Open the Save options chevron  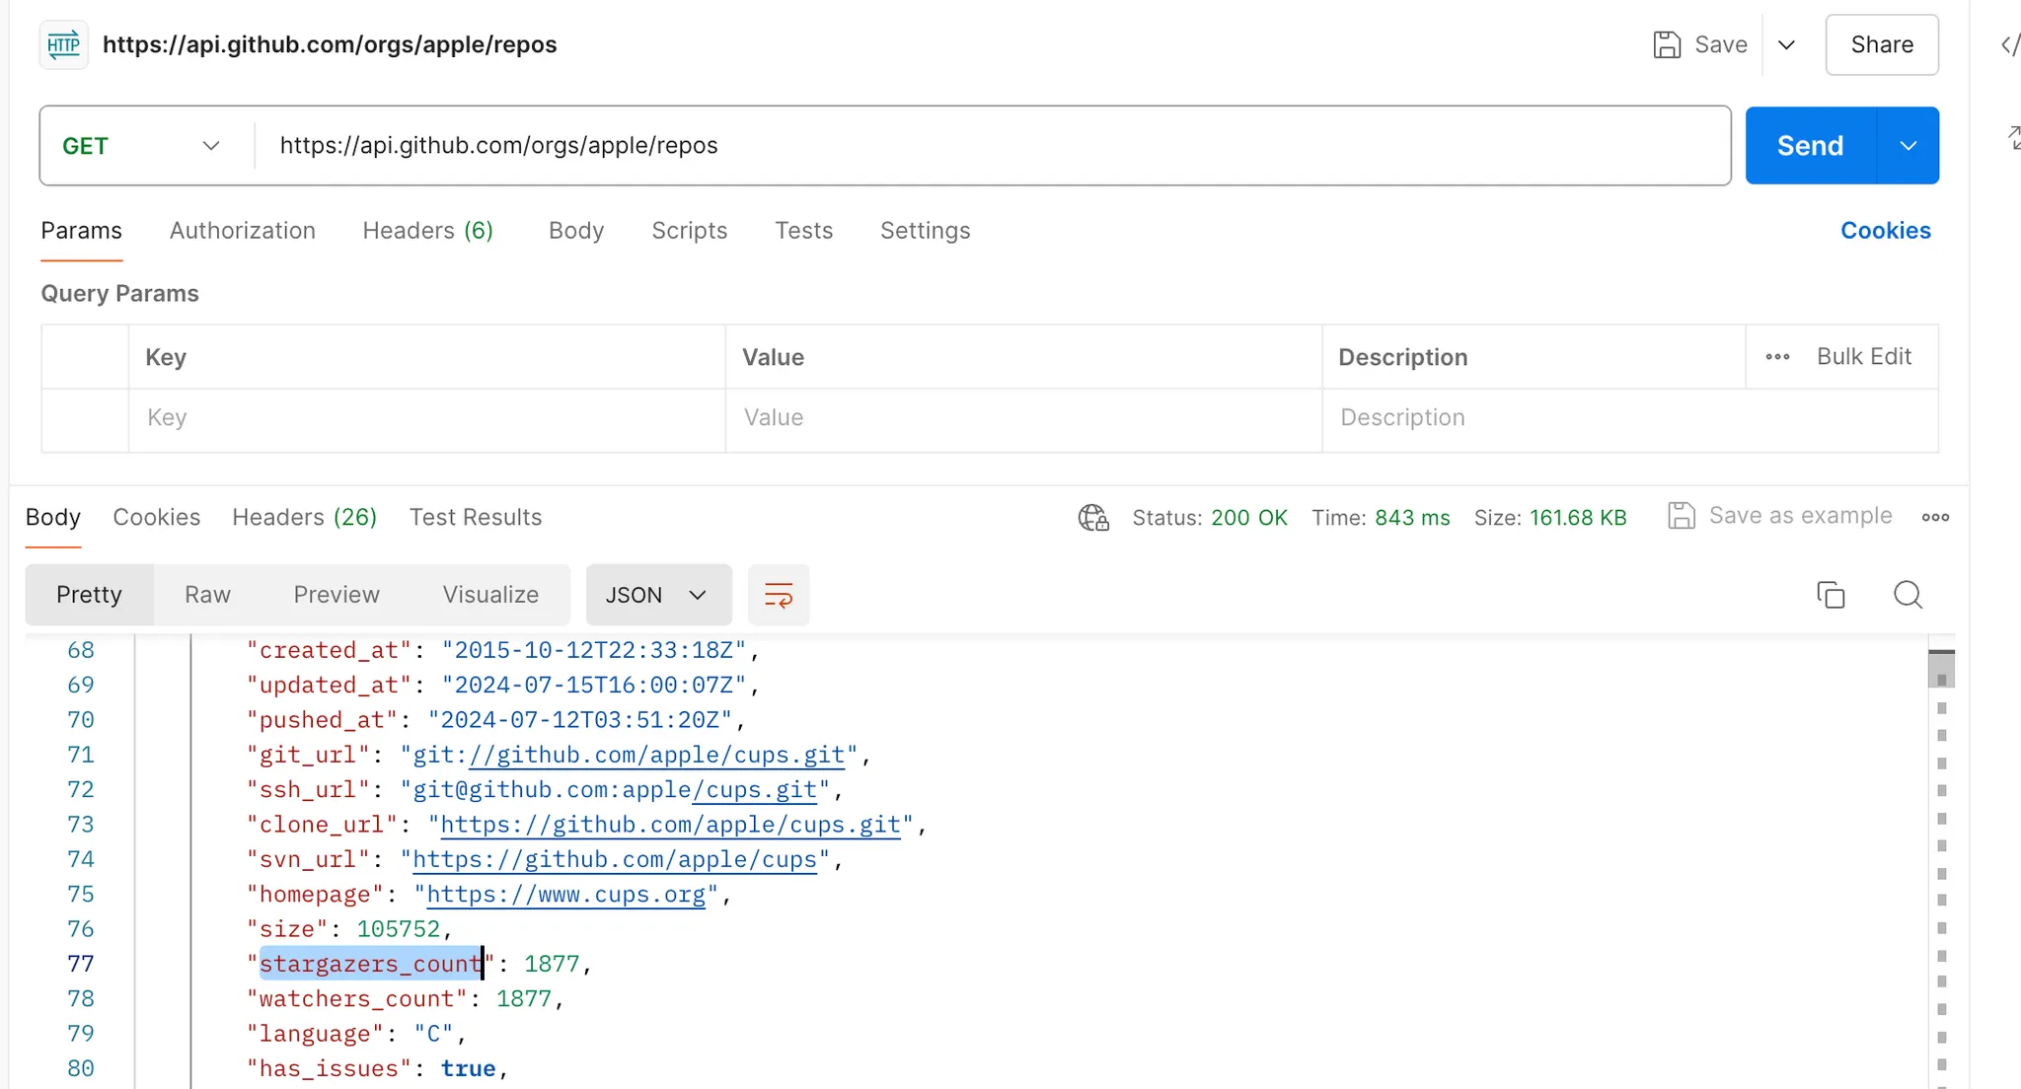tap(1786, 45)
